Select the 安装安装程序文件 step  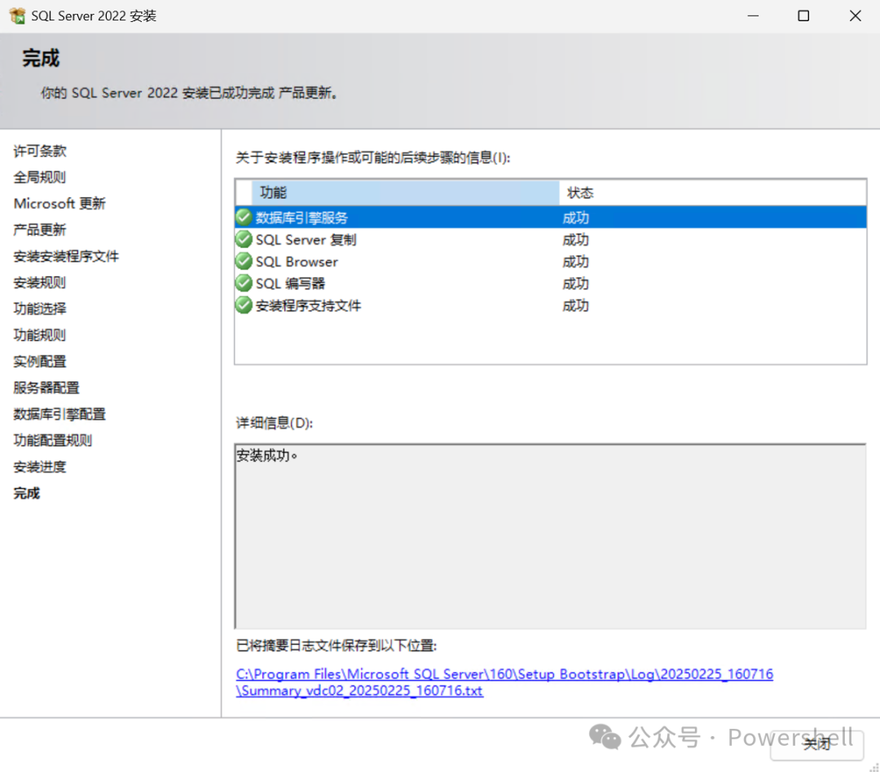coord(66,256)
